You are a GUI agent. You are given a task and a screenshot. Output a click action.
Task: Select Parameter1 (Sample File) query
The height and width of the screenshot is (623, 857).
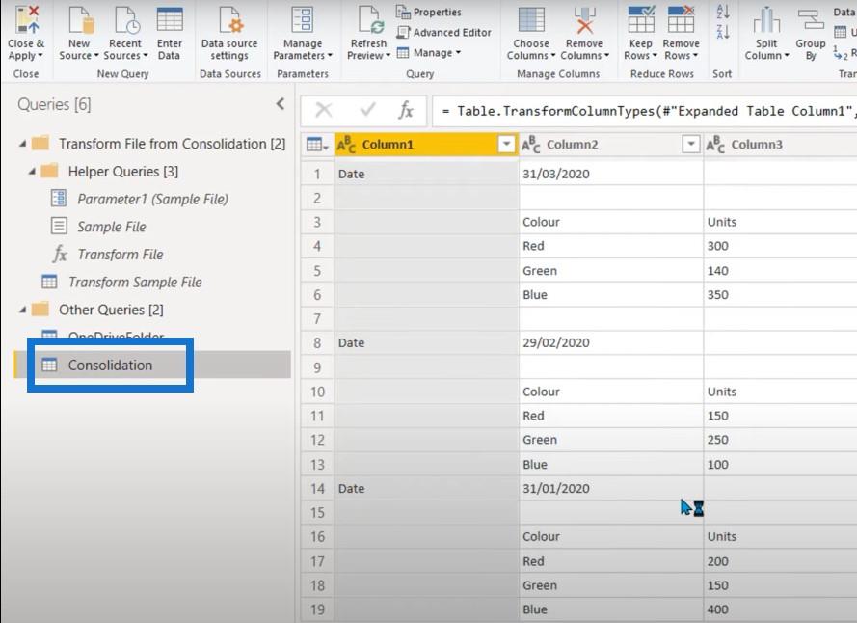tap(152, 199)
